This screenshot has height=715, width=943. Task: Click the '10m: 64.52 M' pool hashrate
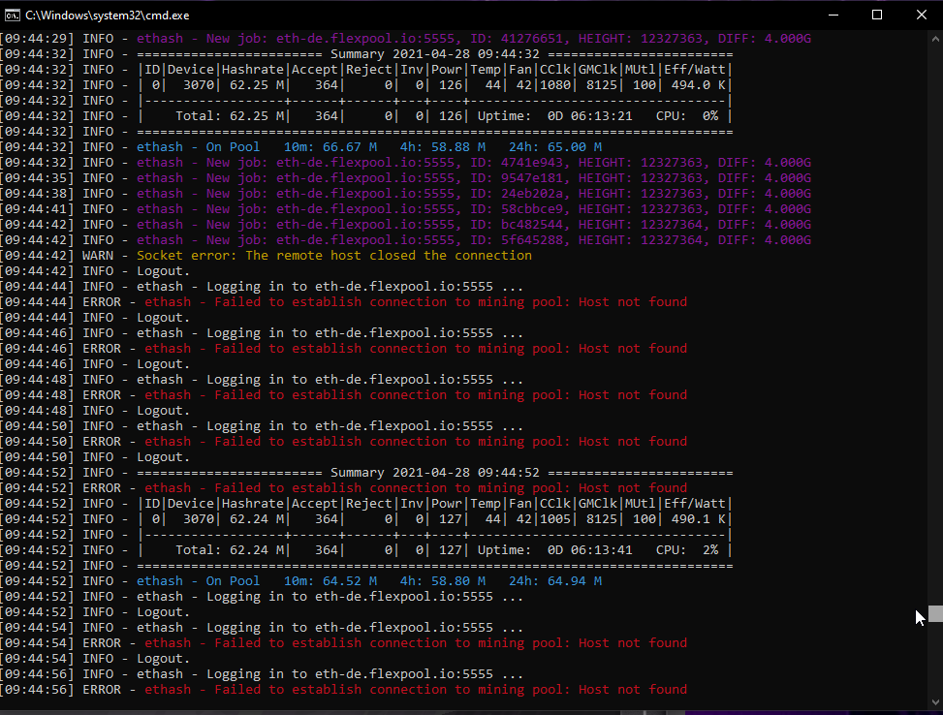(330, 581)
